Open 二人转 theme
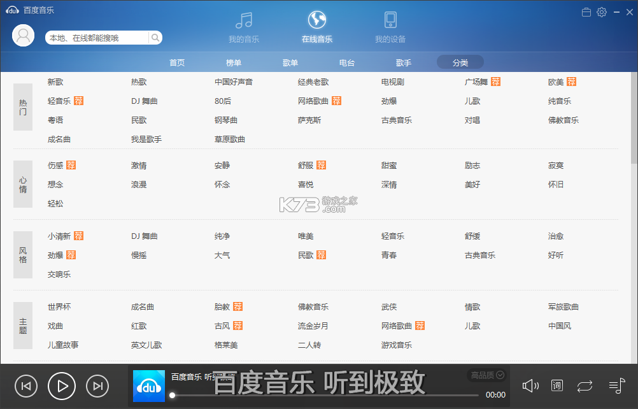The width and height of the screenshot is (638, 409). (x=309, y=345)
